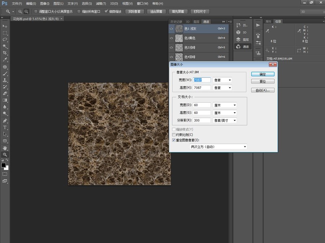Open the 两次立方（自动） resample dropdown

pos(218,147)
